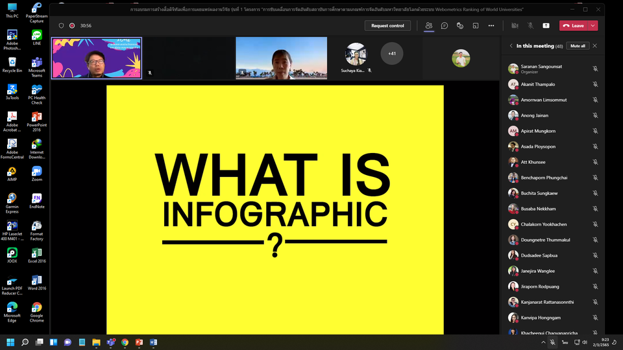Open JOOX desktop icon
This screenshot has height=350, width=623.
(12, 255)
